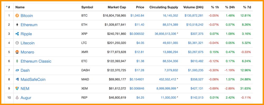Click the Ethereum diamond logo icon
Screen dimensions: 264x105
click(x=17, y=25)
